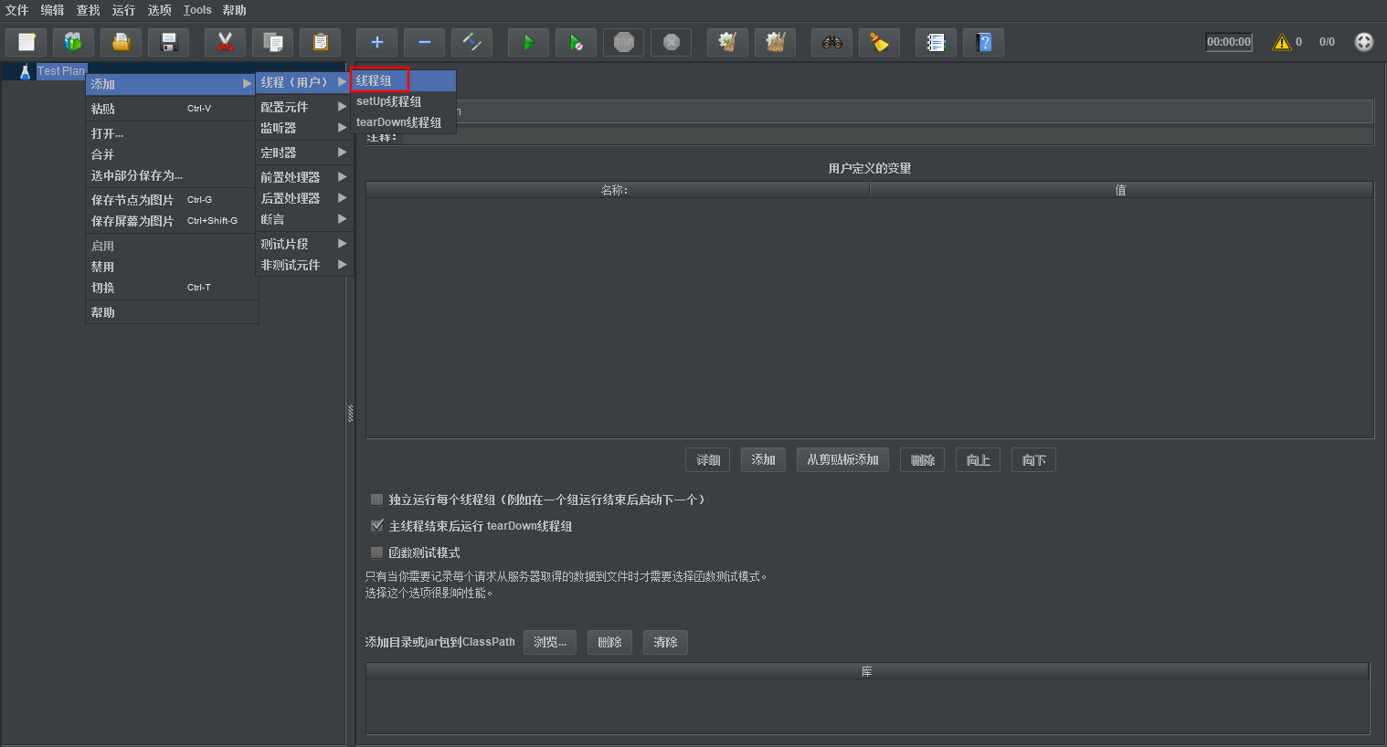Expand the 定时器 submenu
Image resolution: width=1387 pixels, height=747 pixels.
click(304, 153)
